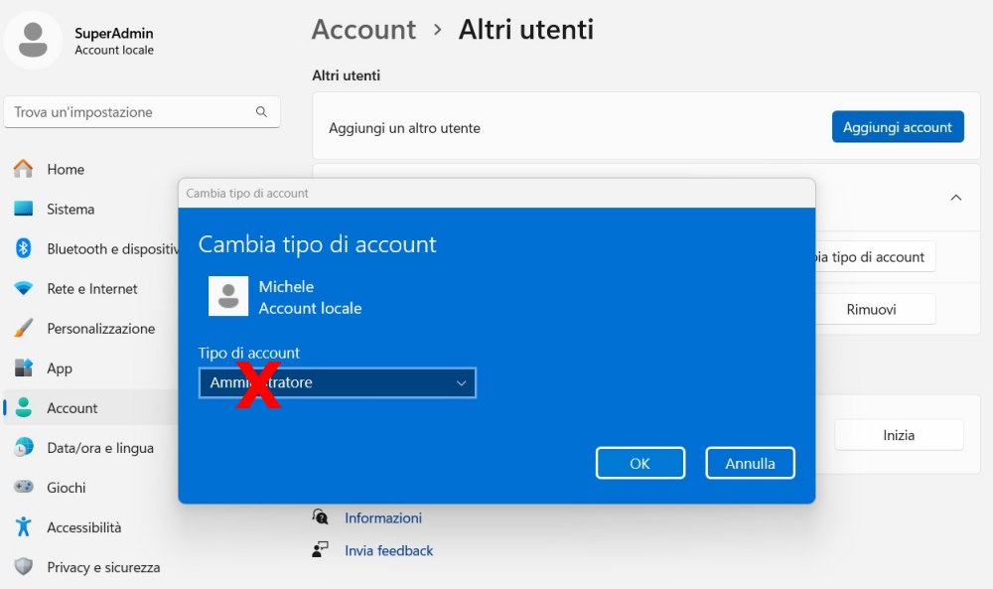Open the Giochi controller icon
This screenshot has width=993, height=589.
23,487
